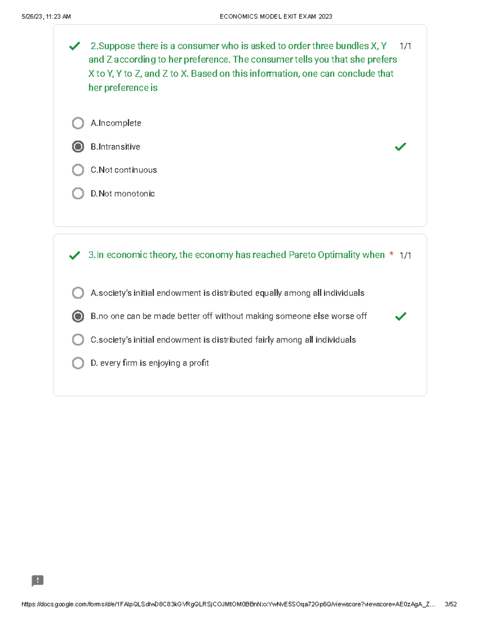The image size is (479, 621).
Task: Click the 1/1 score on question 2
Action: pyautogui.click(x=405, y=46)
